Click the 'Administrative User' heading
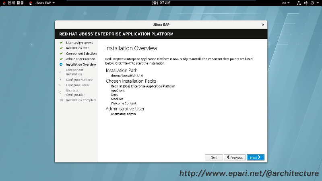 tap(125, 108)
